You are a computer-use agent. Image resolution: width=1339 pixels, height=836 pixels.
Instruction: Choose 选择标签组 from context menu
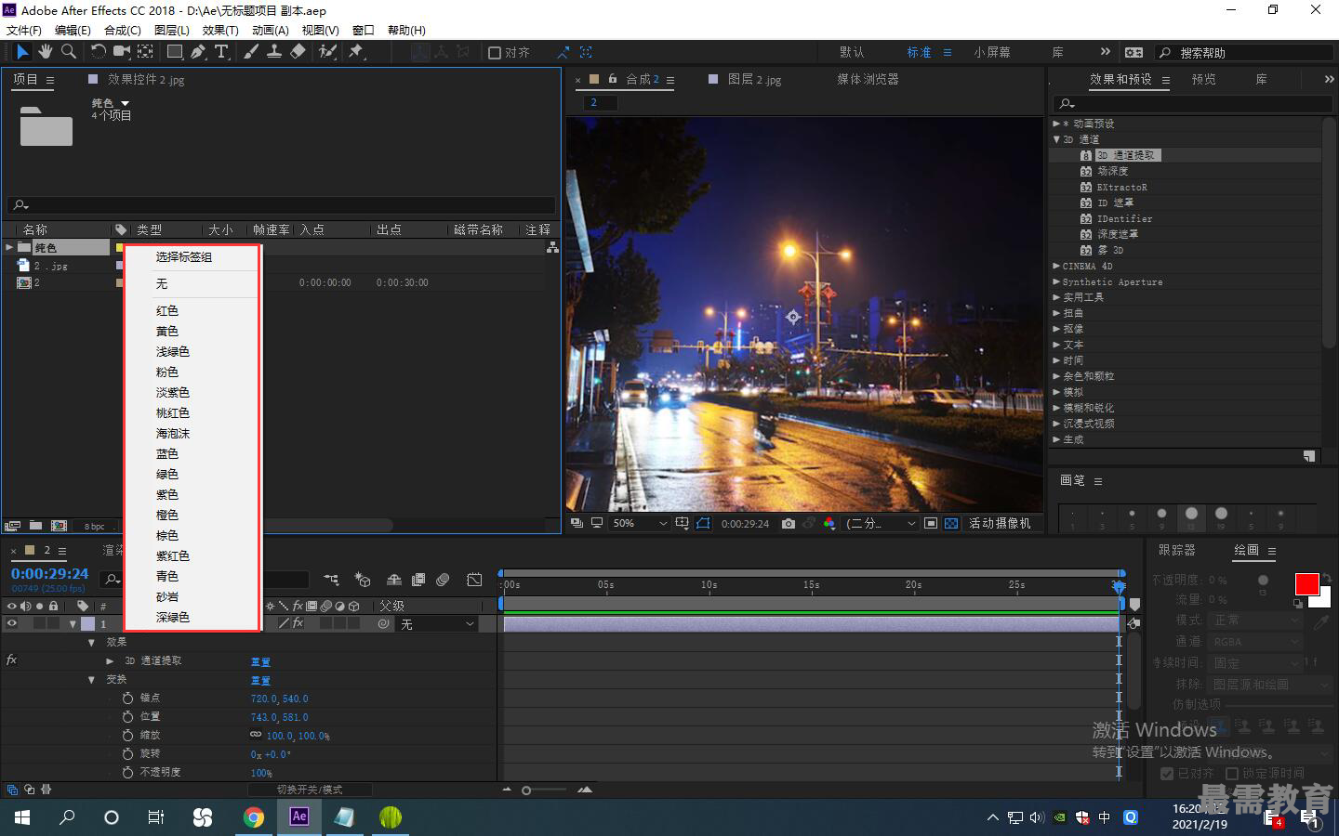pyautogui.click(x=184, y=257)
